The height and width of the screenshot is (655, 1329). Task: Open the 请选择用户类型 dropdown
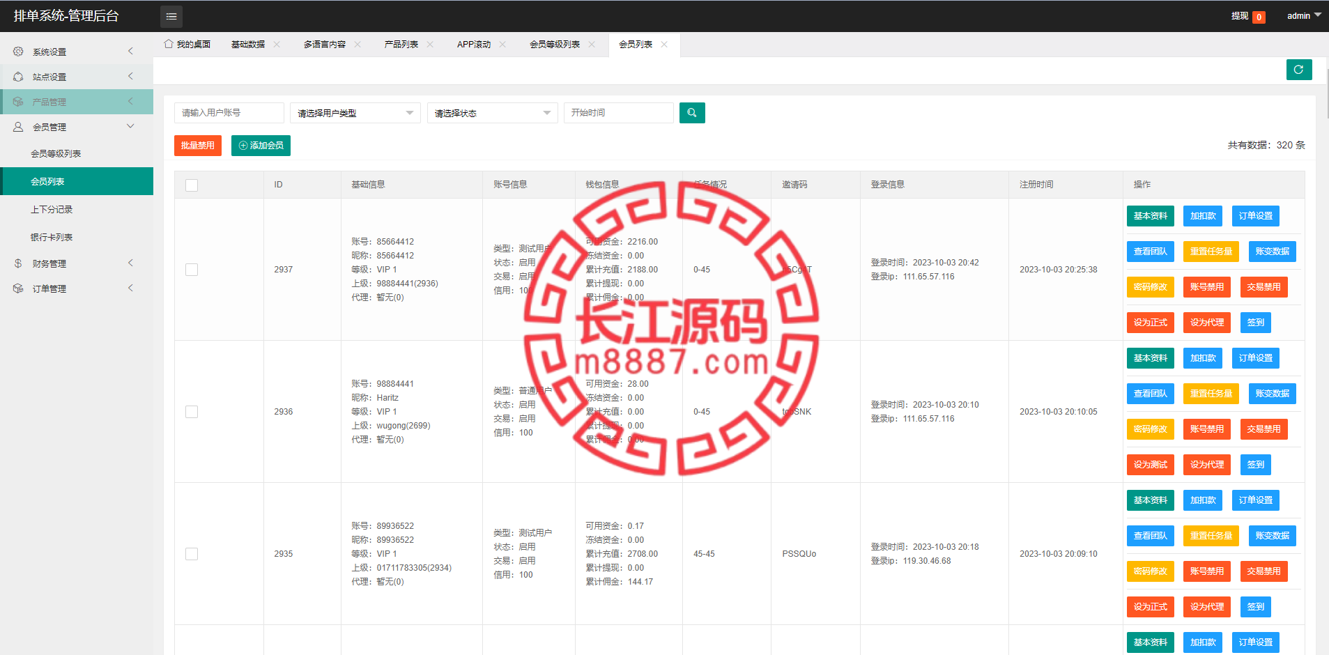click(x=355, y=113)
